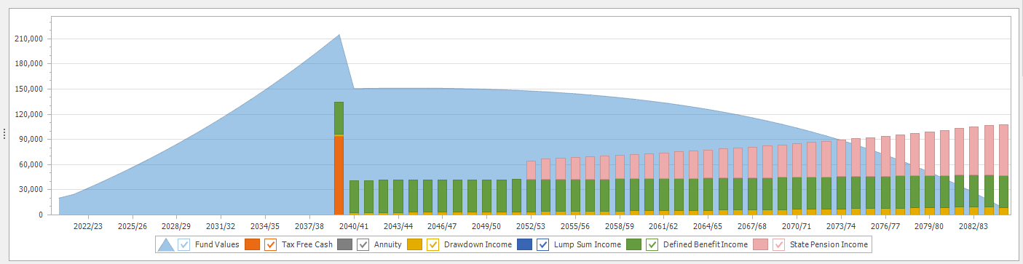Viewport: 1023px width, 264px height.
Task: Toggle the State Pension Income checkbox
Action: (x=779, y=244)
